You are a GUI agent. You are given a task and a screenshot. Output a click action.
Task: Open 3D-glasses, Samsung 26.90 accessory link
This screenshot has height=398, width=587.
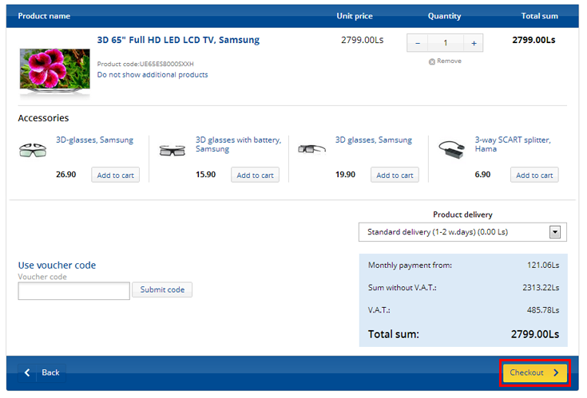tap(95, 140)
